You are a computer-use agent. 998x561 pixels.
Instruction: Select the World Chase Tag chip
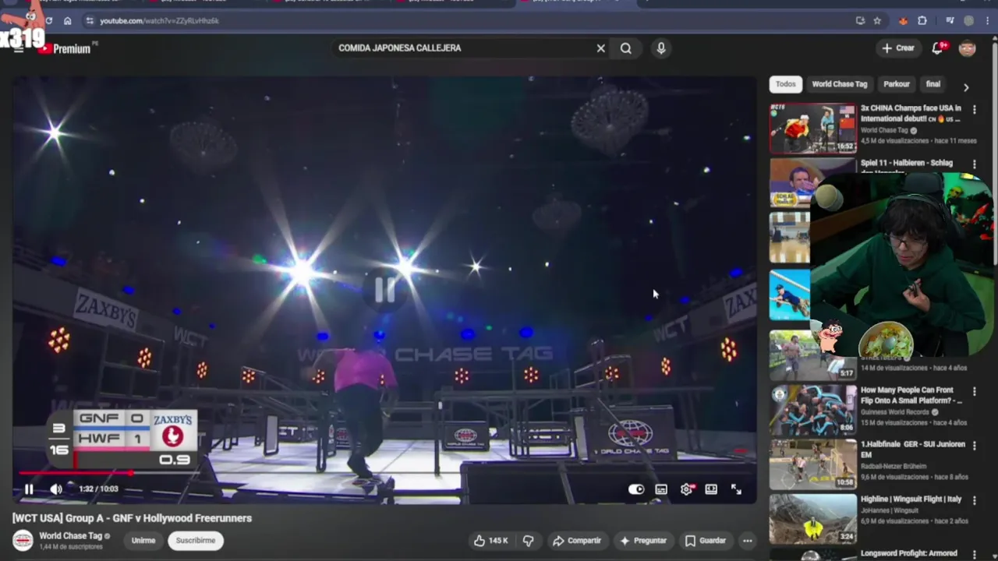coord(839,84)
